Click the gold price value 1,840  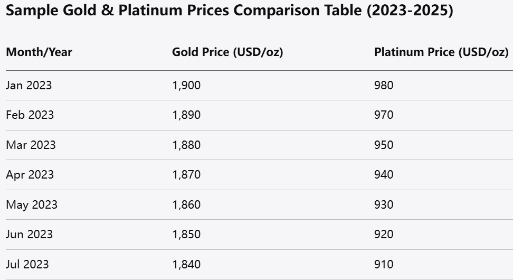(x=186, y=264)
